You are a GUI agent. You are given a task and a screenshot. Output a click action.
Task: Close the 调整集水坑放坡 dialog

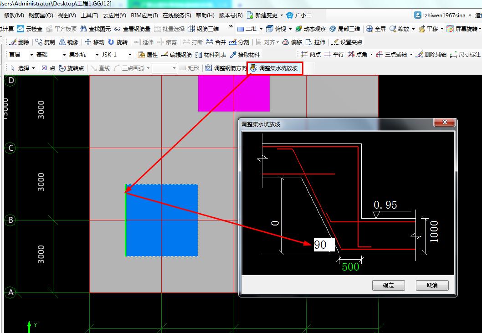tap(444, 123)
